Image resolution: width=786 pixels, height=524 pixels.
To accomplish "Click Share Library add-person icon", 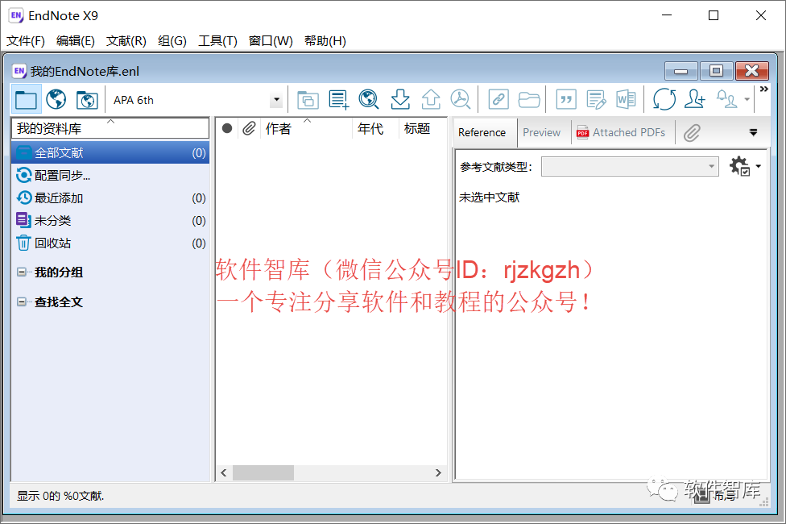I will click(695, 99).
